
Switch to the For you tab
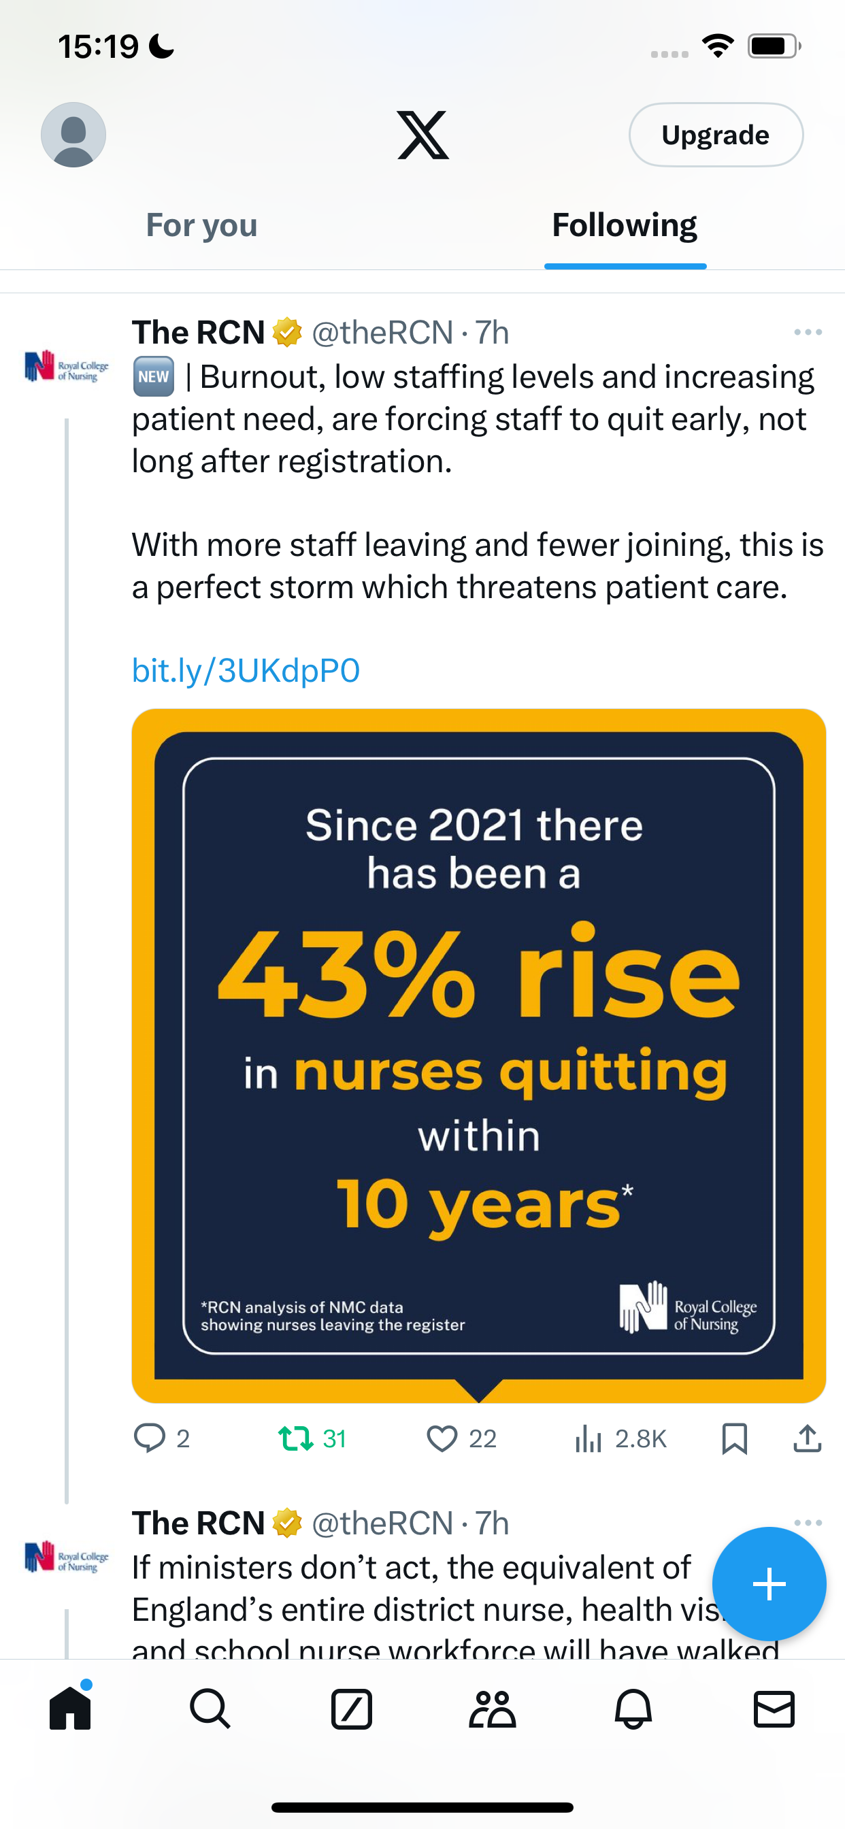201,225
